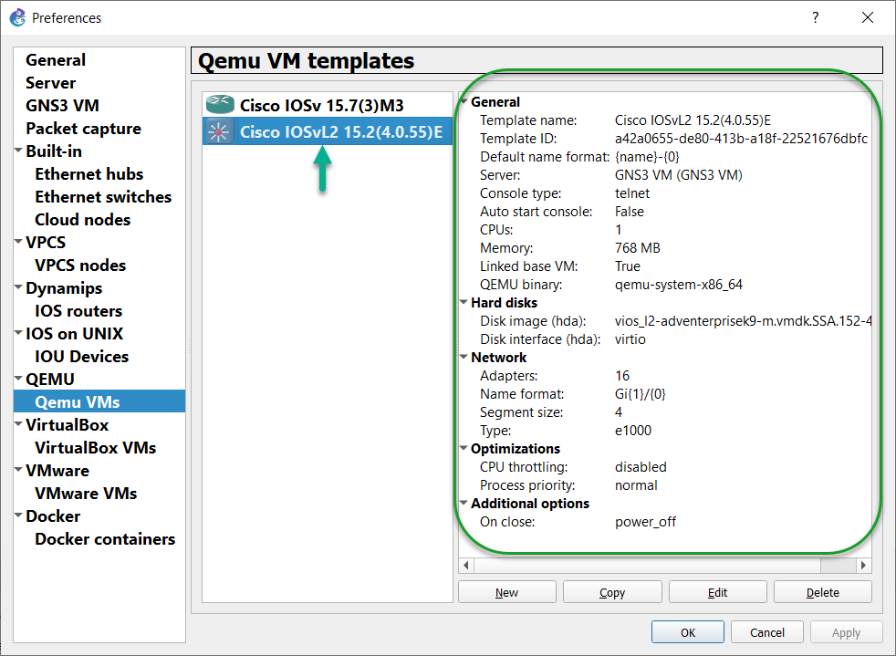Click the Console type telnet value
Image resolution: width=896 pixels, height=656 pixels.
[x=632, y=193]
